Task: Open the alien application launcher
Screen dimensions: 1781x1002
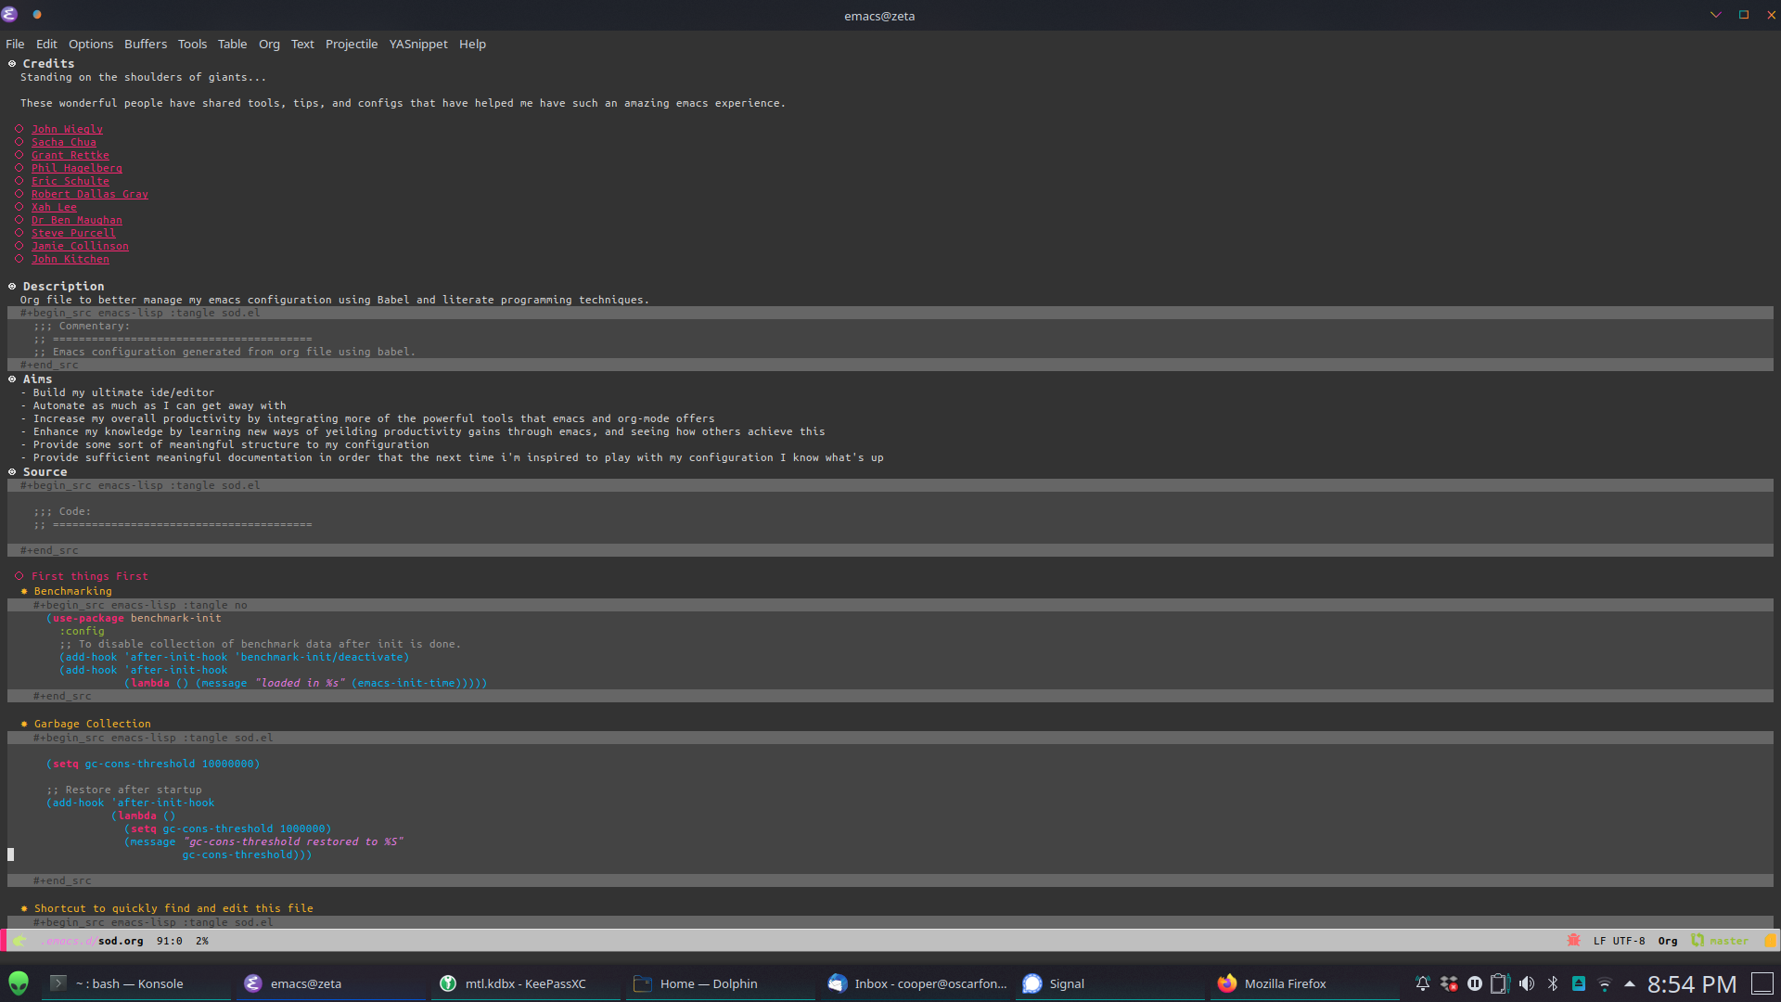Action: (x=19, y=983)
